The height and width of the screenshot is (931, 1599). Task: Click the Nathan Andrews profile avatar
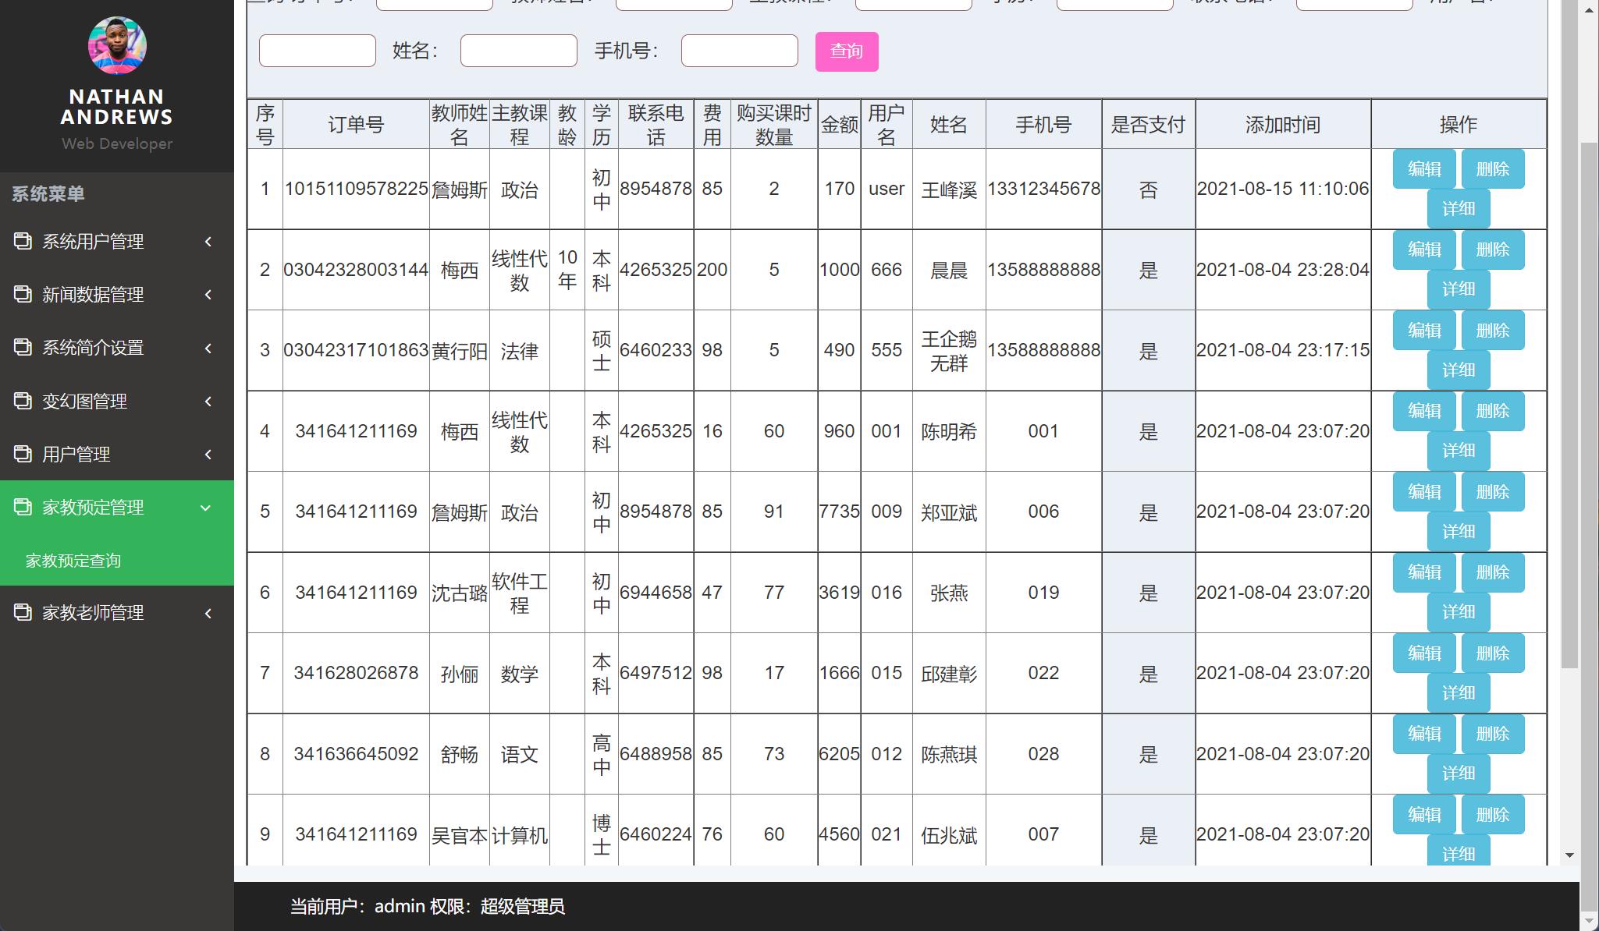coord(117,46)
